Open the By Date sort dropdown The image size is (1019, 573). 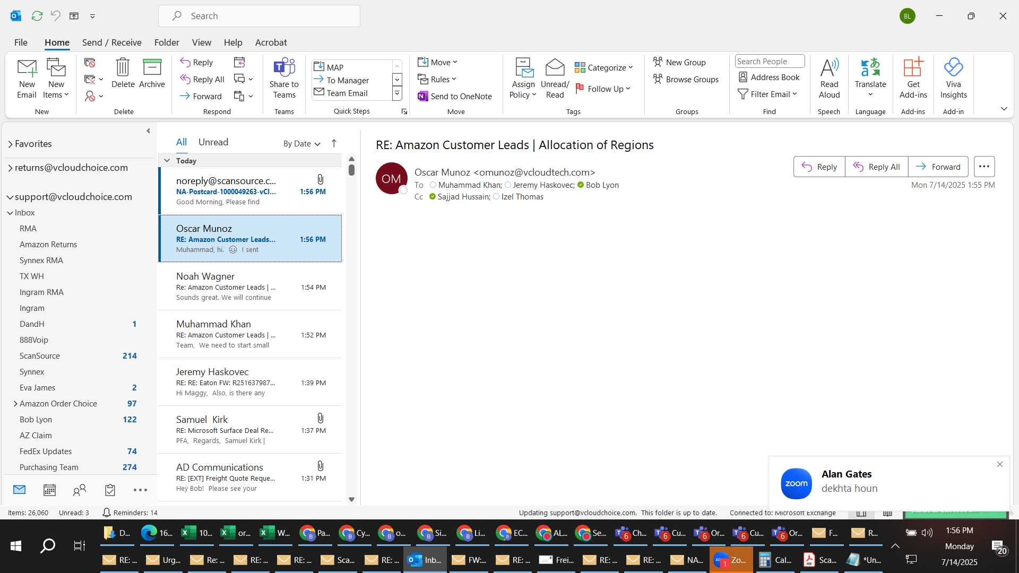tap(301, 143)
